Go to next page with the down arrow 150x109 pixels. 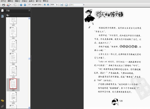click(x=25, y=5)
